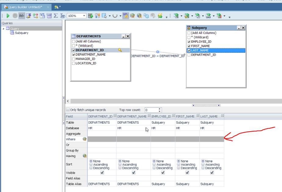This screenshot has width=282, height=192.
Task: Click the pencil edit icon in toolbar
Action: tap(28, 16)
